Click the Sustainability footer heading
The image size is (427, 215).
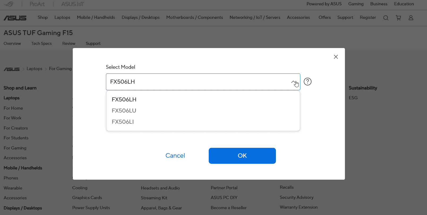[x=363, y=88]
